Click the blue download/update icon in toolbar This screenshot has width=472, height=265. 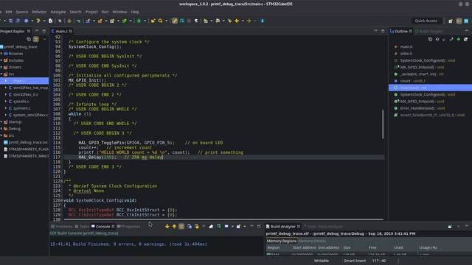[263, 21]
